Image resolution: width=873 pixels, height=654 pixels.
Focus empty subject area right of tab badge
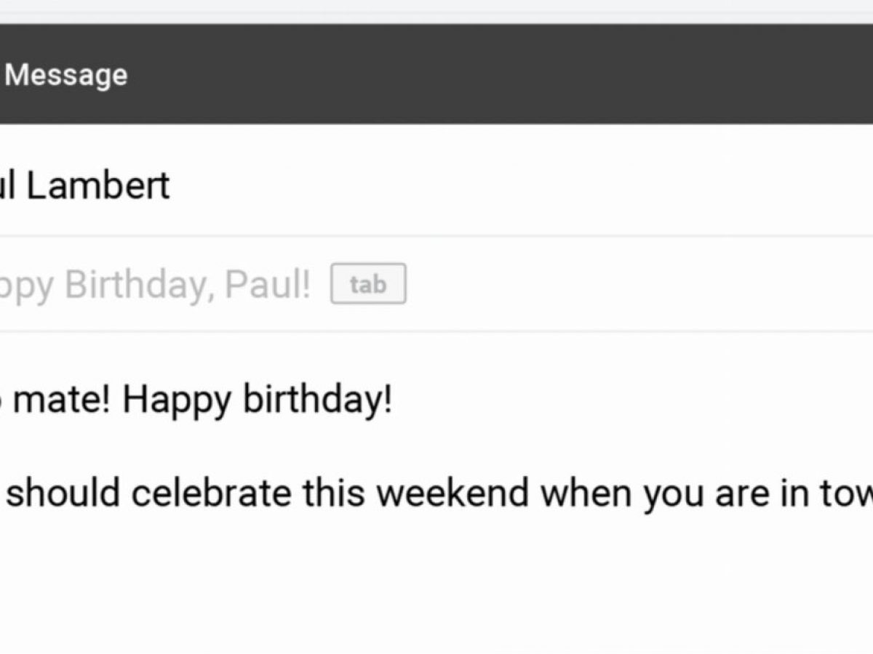pyautogui.click(x=618, y=284)
